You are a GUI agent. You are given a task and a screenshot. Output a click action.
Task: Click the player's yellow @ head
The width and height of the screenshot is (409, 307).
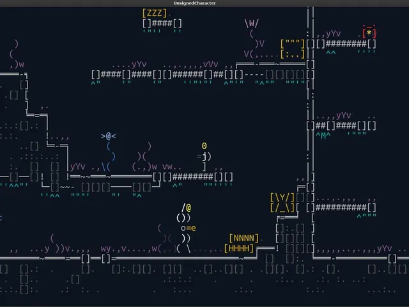[x=189, y=208]
